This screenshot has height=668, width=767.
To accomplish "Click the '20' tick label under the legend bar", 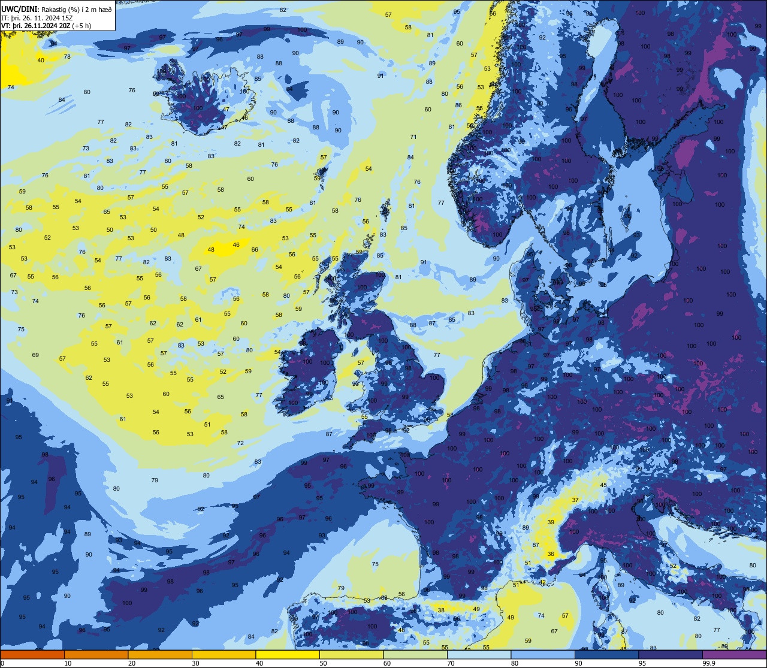I will 132,663.
